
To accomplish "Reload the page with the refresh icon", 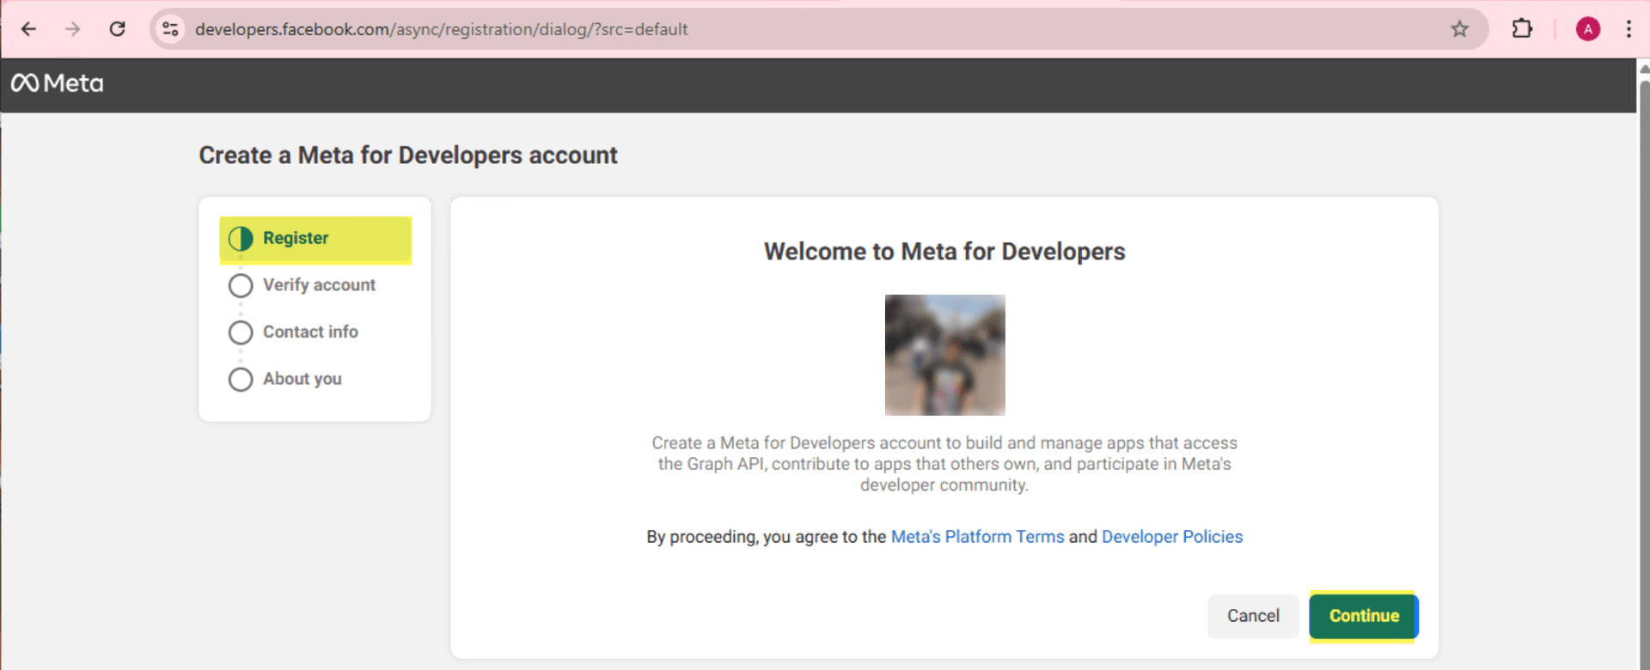I will (x=118, y=29).
